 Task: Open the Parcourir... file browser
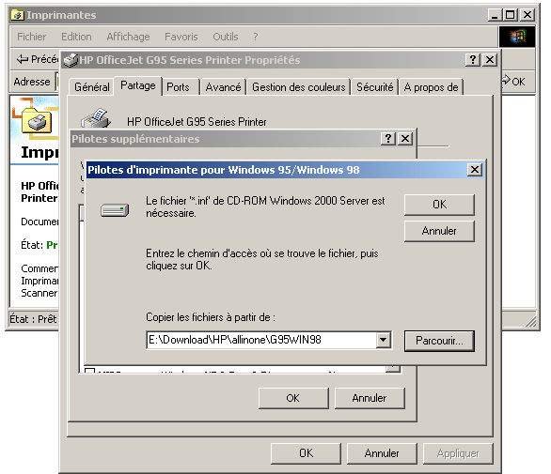click(439, 341)
